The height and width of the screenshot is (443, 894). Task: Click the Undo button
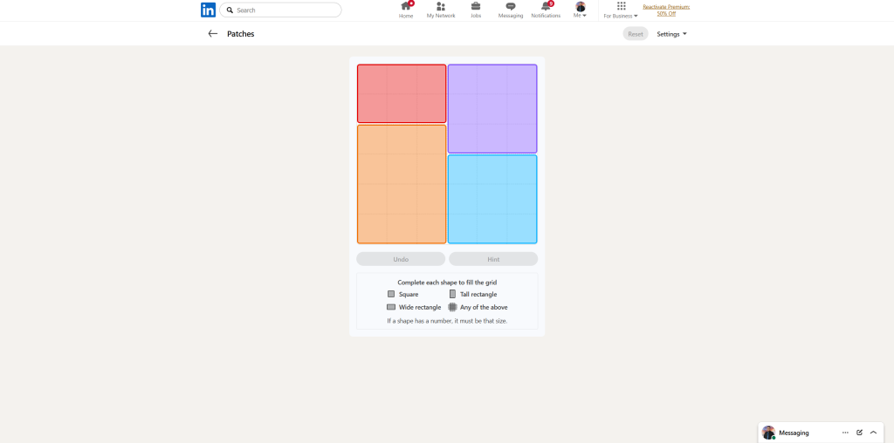point(401,259)
